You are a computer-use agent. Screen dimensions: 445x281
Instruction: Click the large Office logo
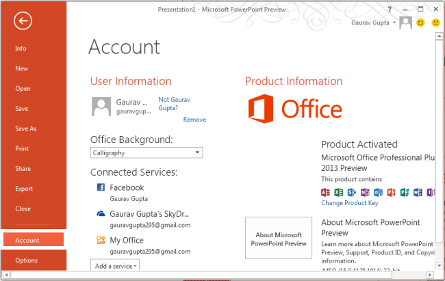(295, 109)
